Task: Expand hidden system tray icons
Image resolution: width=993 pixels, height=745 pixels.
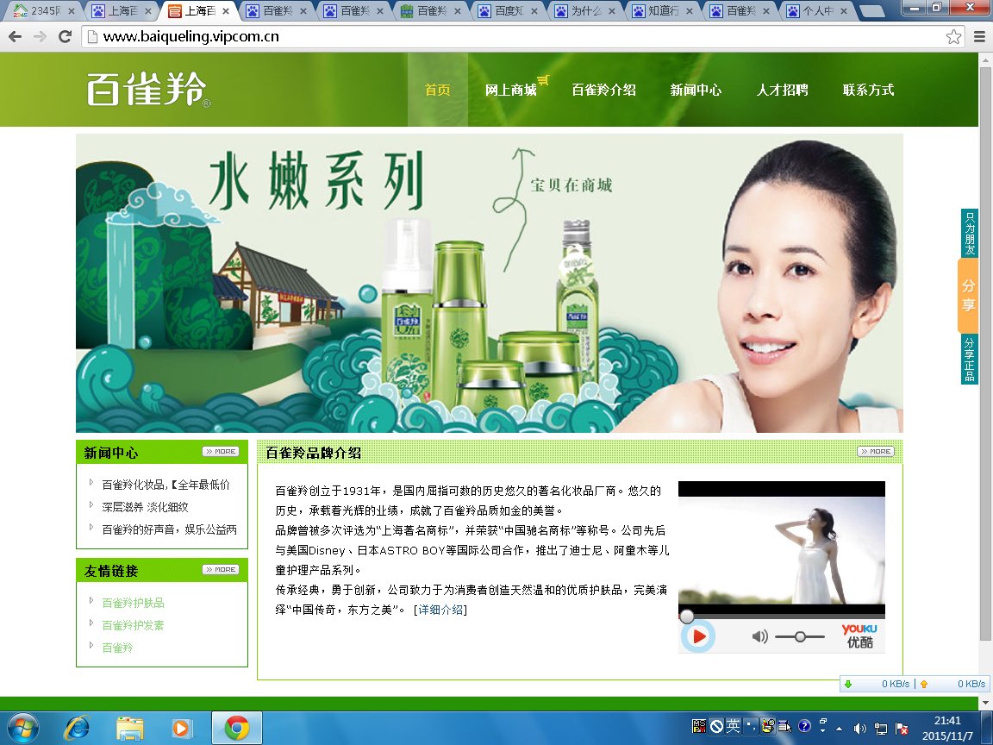Action: pyautogui.click(x=840, y=727)
